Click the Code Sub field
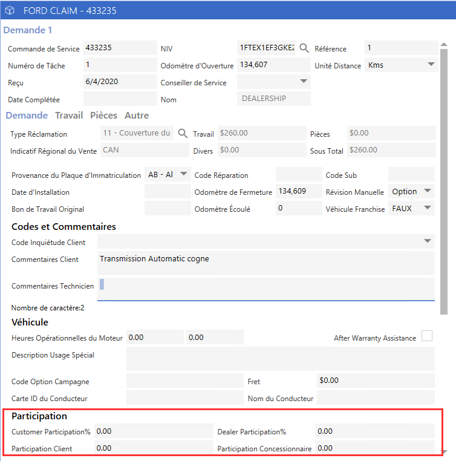Image resolution: width=456 pixels, height=461 pixels. pos(411,174)
